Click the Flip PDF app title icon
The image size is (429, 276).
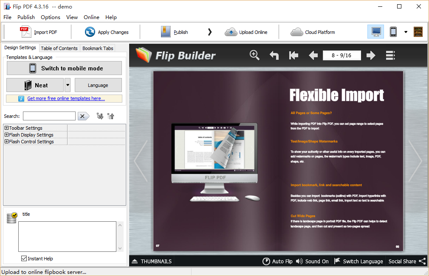click(x=7, y=6)
